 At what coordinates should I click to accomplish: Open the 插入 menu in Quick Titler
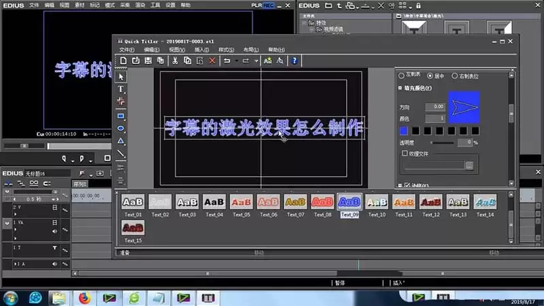201,50
